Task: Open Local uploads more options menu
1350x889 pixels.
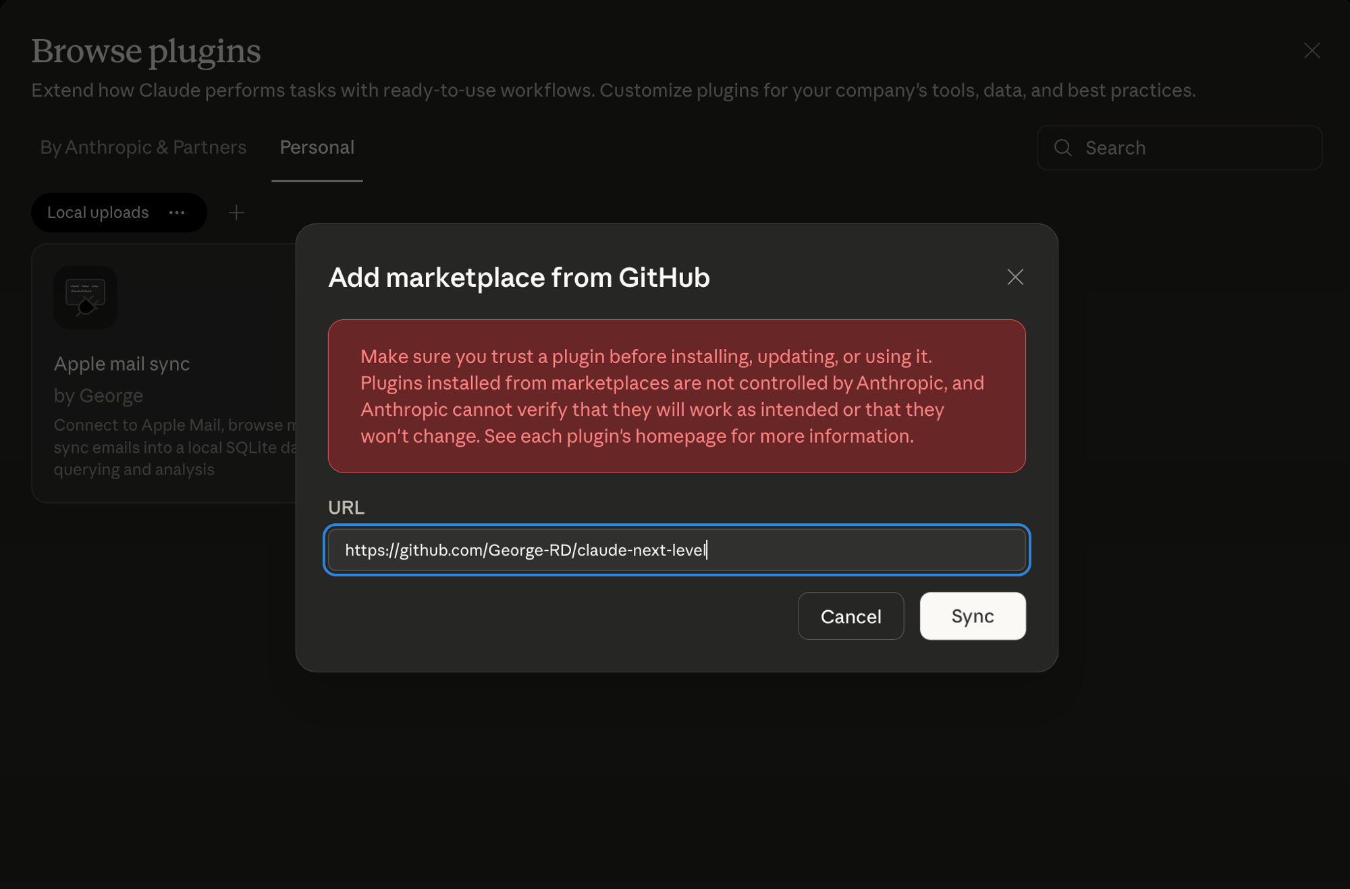Action: click(177, 213)
